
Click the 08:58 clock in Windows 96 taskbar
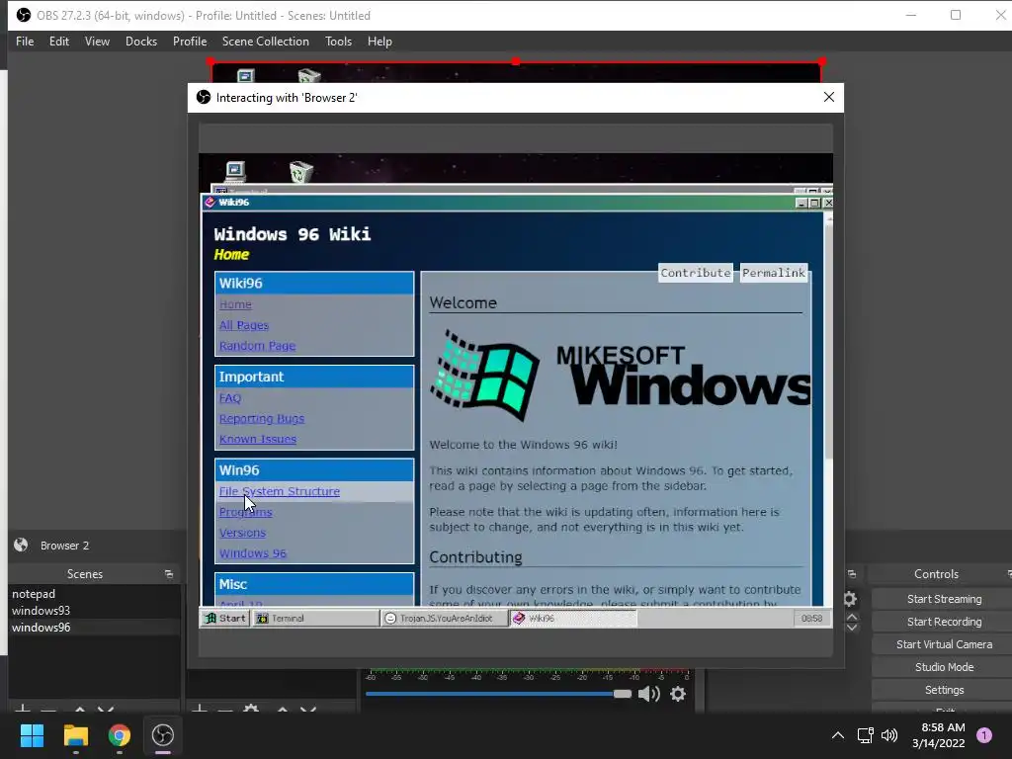coord(811,619)
